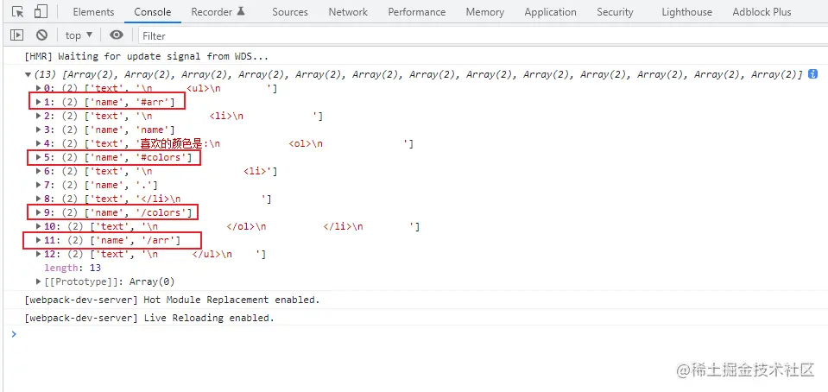Select the Console tab

click(153, 11)
